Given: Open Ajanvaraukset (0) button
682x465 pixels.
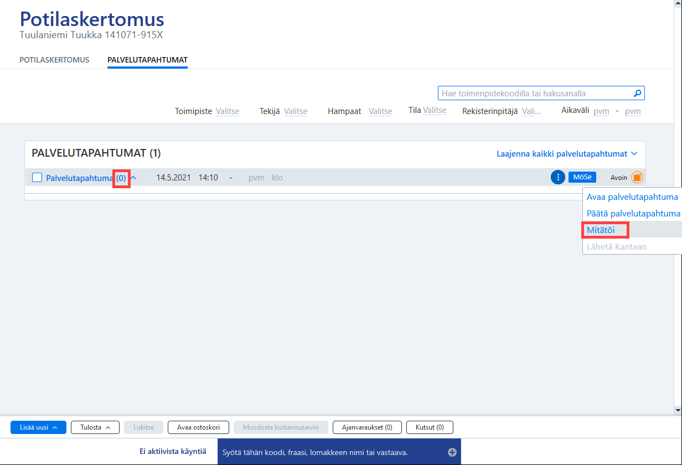Looking at the screenshot, I should 367,427.
